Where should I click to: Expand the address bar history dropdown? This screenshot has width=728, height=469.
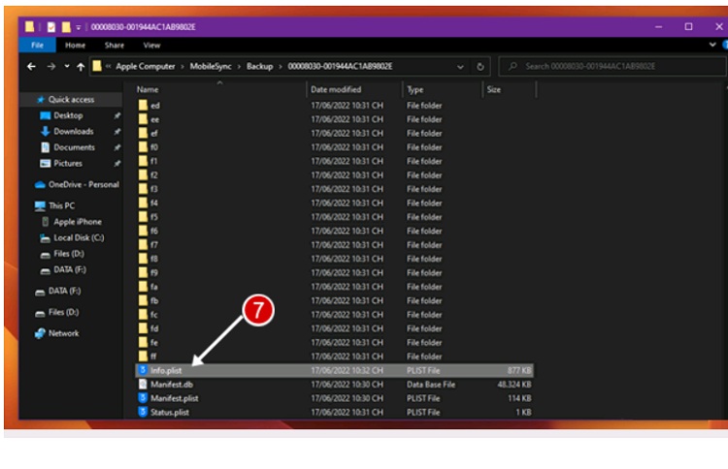pos(460,67)
